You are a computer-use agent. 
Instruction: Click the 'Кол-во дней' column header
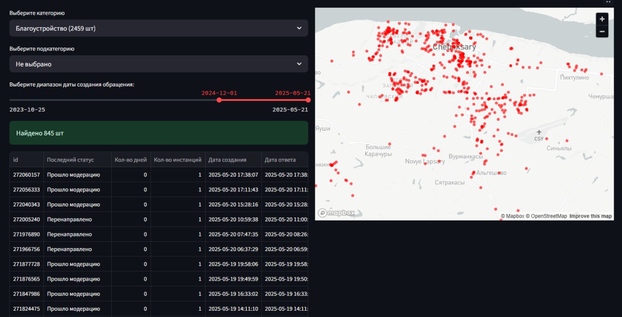click(x=130, y=160)
